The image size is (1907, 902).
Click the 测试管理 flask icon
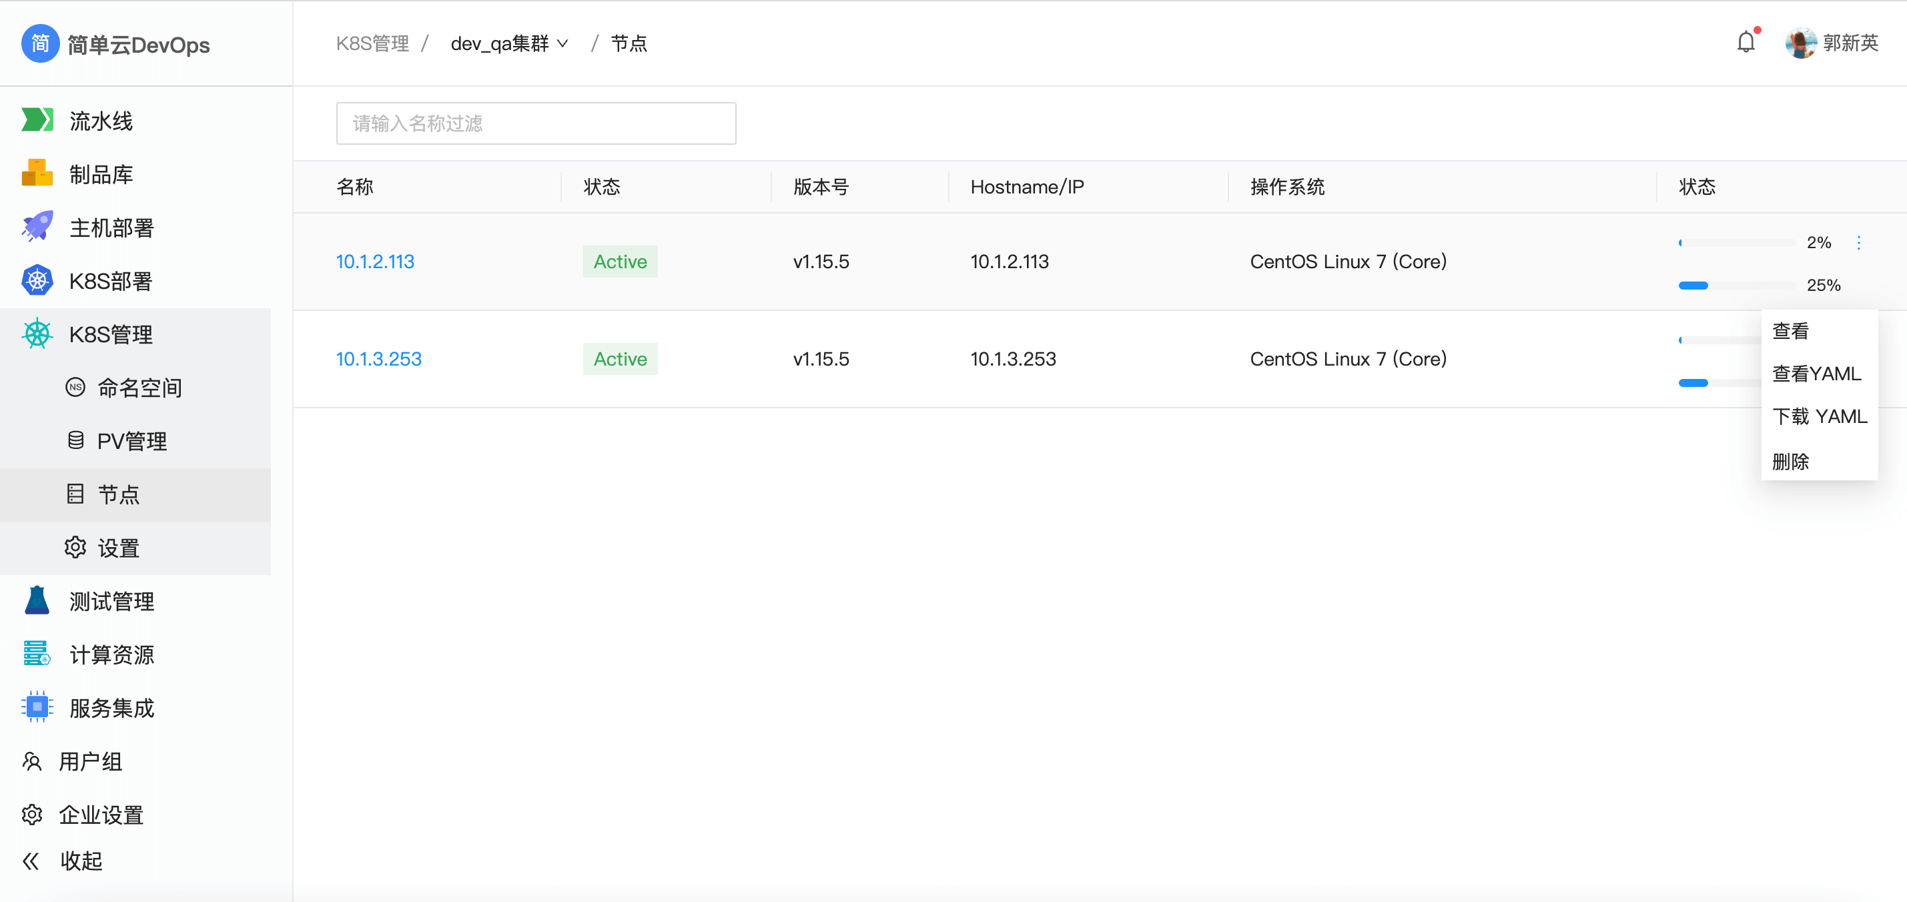click(x=37, y=601)
